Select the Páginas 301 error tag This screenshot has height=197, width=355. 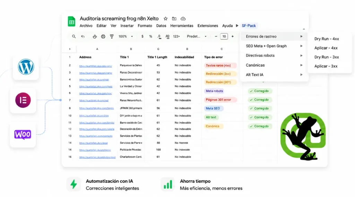coord(220,100)
